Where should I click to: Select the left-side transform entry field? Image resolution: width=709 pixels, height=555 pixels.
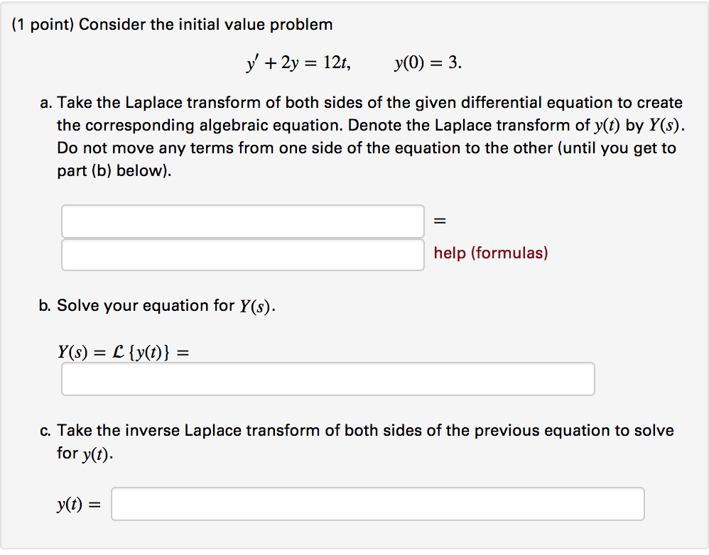point(243,221)
